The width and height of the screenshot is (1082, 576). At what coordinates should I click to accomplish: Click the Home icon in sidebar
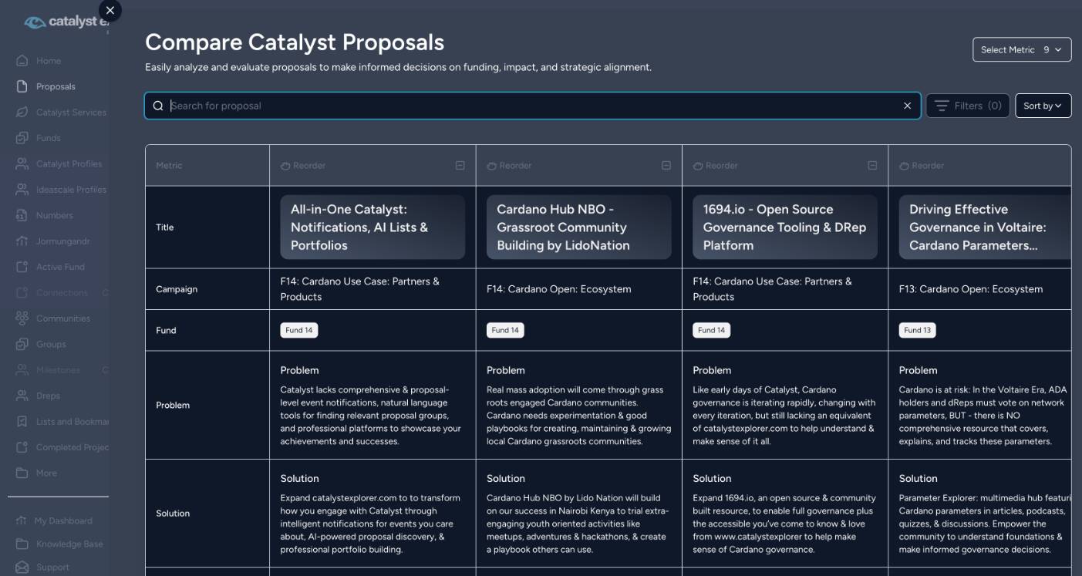22,61
